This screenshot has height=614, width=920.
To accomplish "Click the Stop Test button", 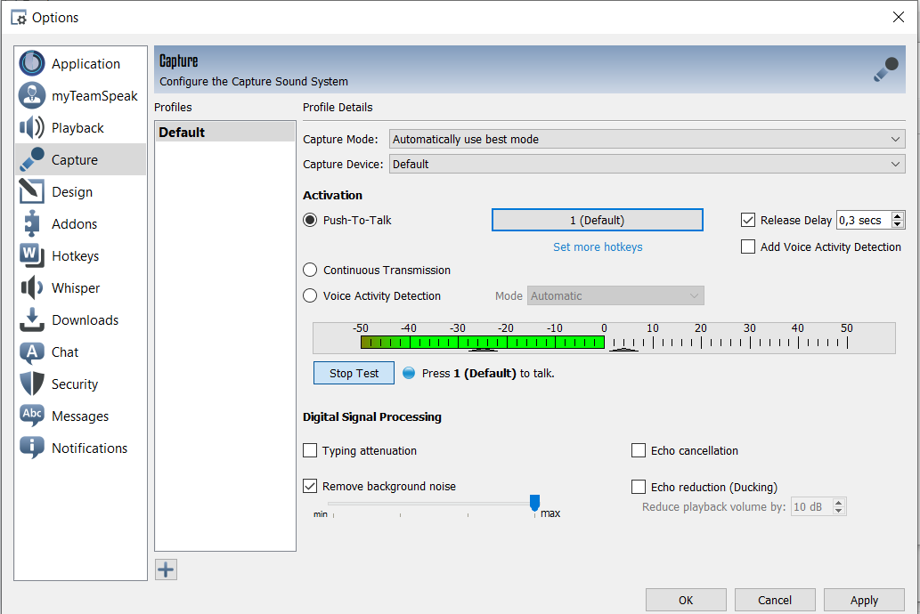I will point(354,373).
